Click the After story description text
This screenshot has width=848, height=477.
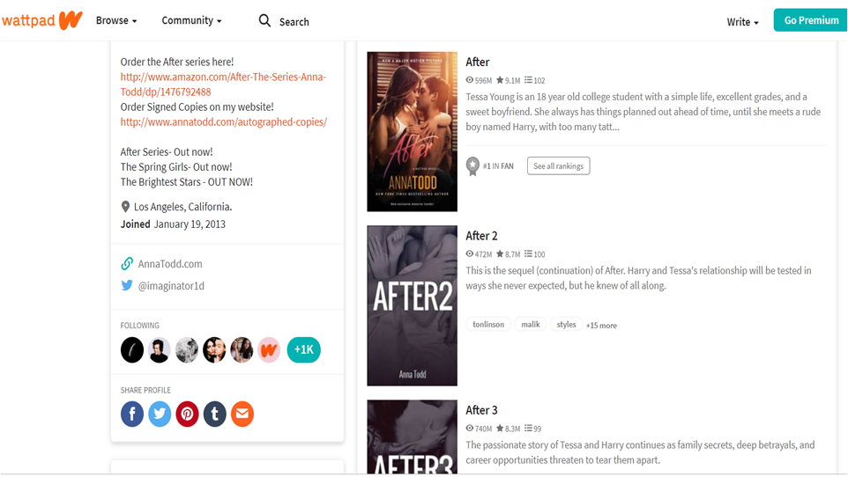(643, 112)
